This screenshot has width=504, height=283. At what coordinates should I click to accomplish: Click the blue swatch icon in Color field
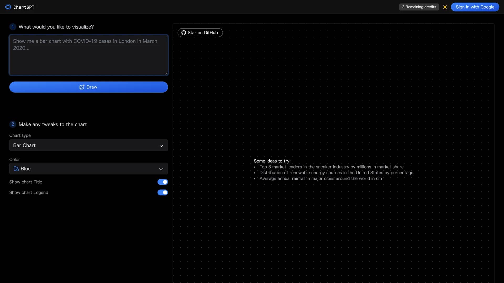point(16,169)
